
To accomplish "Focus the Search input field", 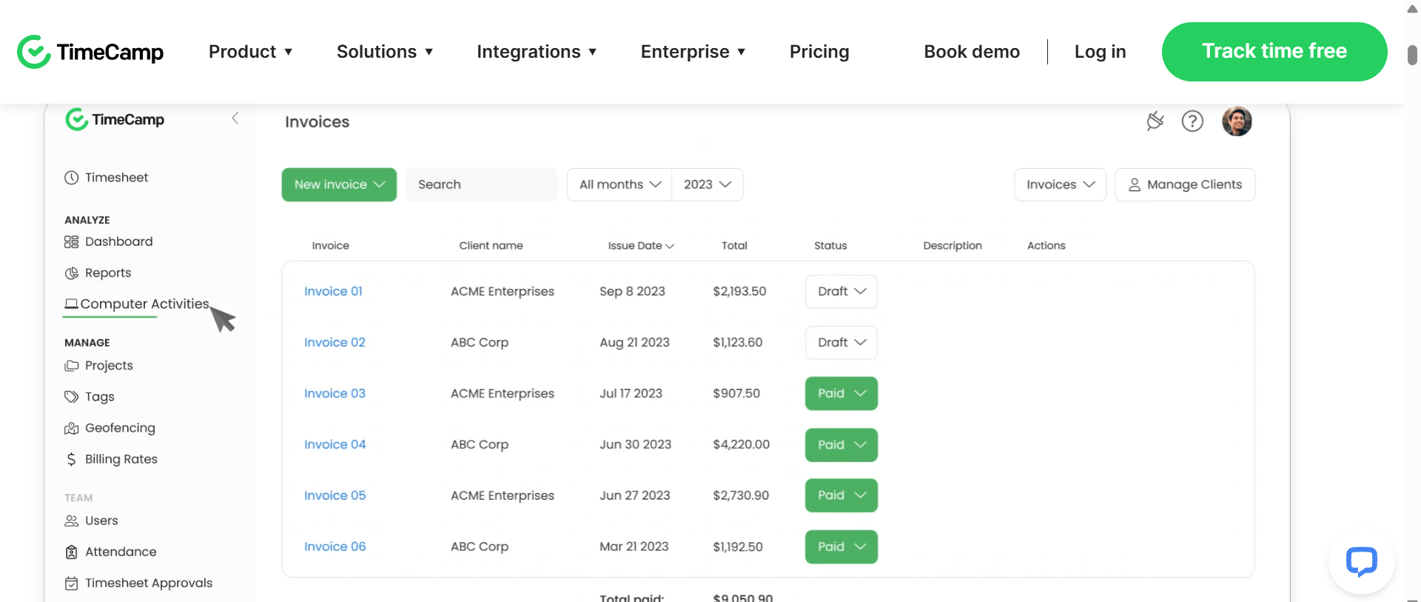I will pyautogui.click(x=482, y=184).
